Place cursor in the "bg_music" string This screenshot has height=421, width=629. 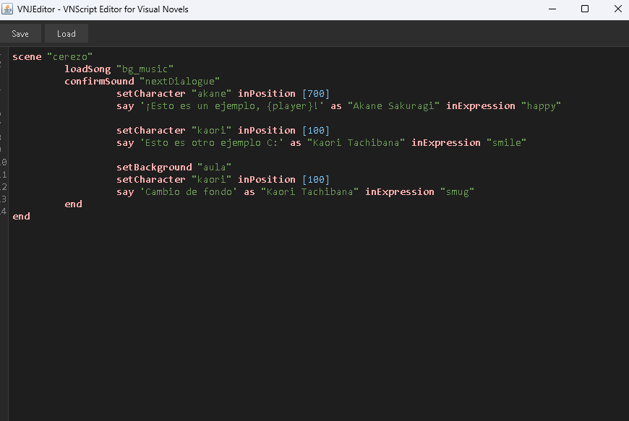[x=145, y=69]
